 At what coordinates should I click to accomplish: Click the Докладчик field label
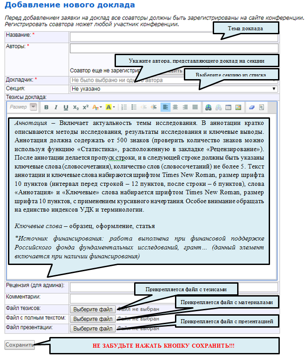pyautogui.click(x=21, y=80)
